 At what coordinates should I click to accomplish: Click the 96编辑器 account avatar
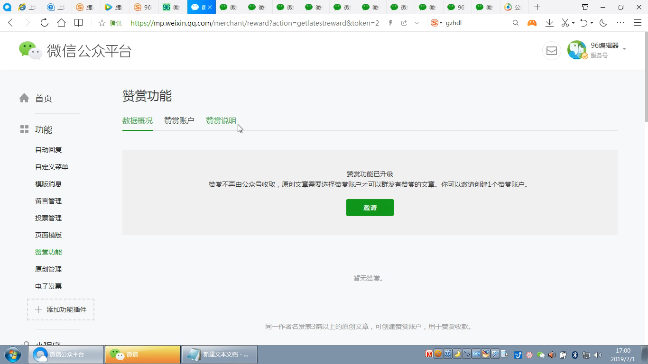[577, 50]
